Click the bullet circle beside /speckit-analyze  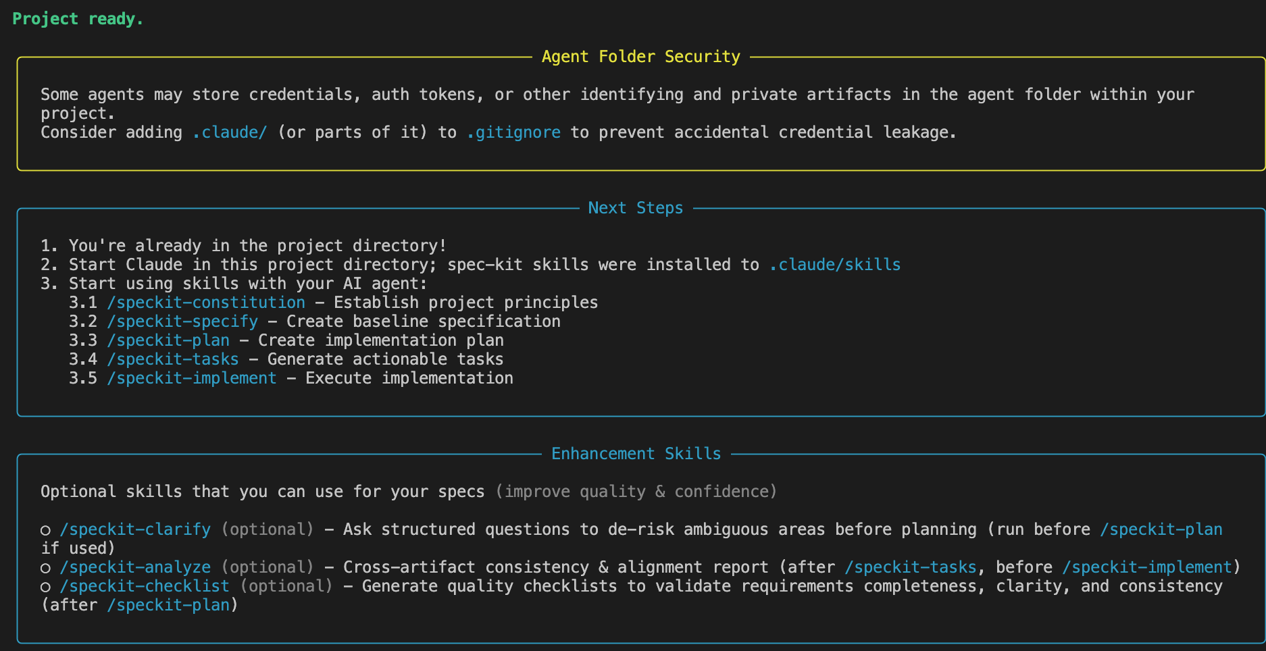click(45, 568)
